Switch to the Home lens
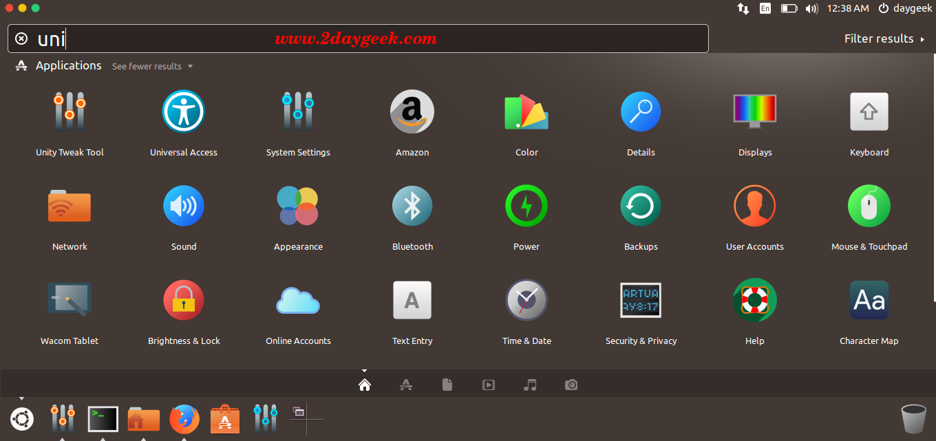Viewport: 936px width, 441px height. (365, 385)
